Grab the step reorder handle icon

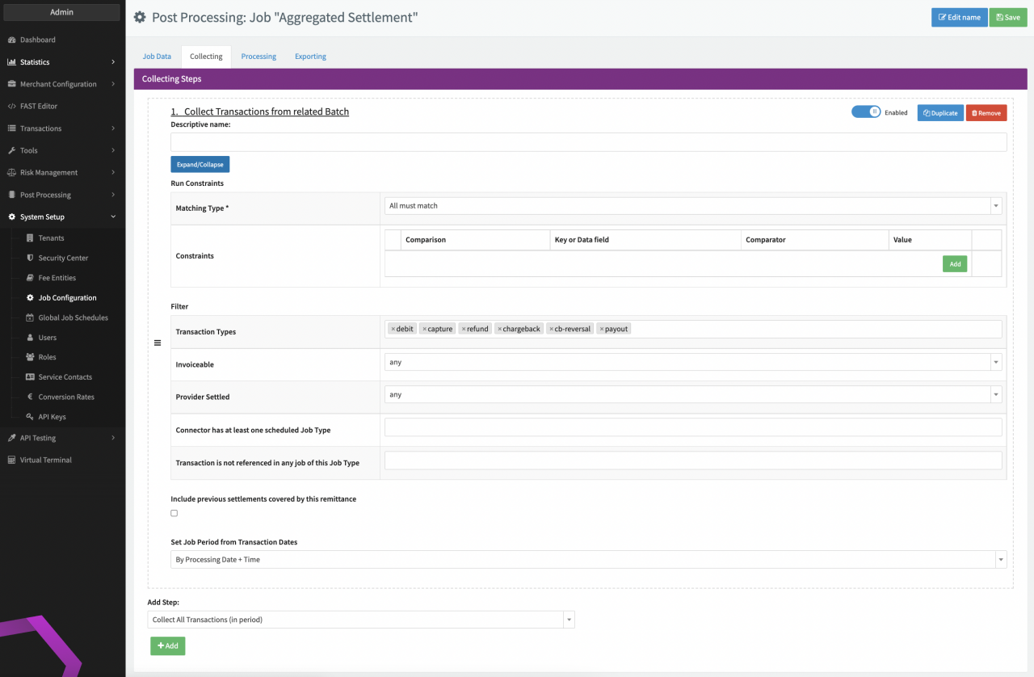pyautogui.click(x=158, y=343)
